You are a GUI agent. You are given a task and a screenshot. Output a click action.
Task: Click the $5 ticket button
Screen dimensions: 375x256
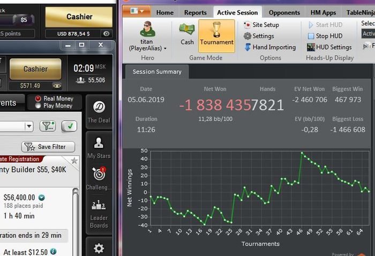tap(24, 20)
